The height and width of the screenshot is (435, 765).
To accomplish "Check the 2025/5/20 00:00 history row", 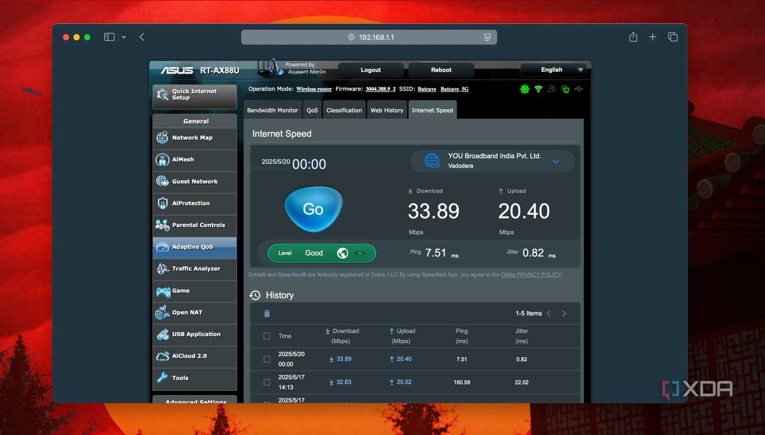I will (x=267, y=359).
